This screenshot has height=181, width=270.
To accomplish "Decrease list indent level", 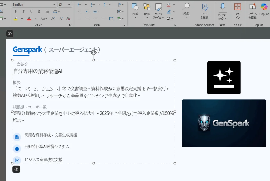I will 80,12.
